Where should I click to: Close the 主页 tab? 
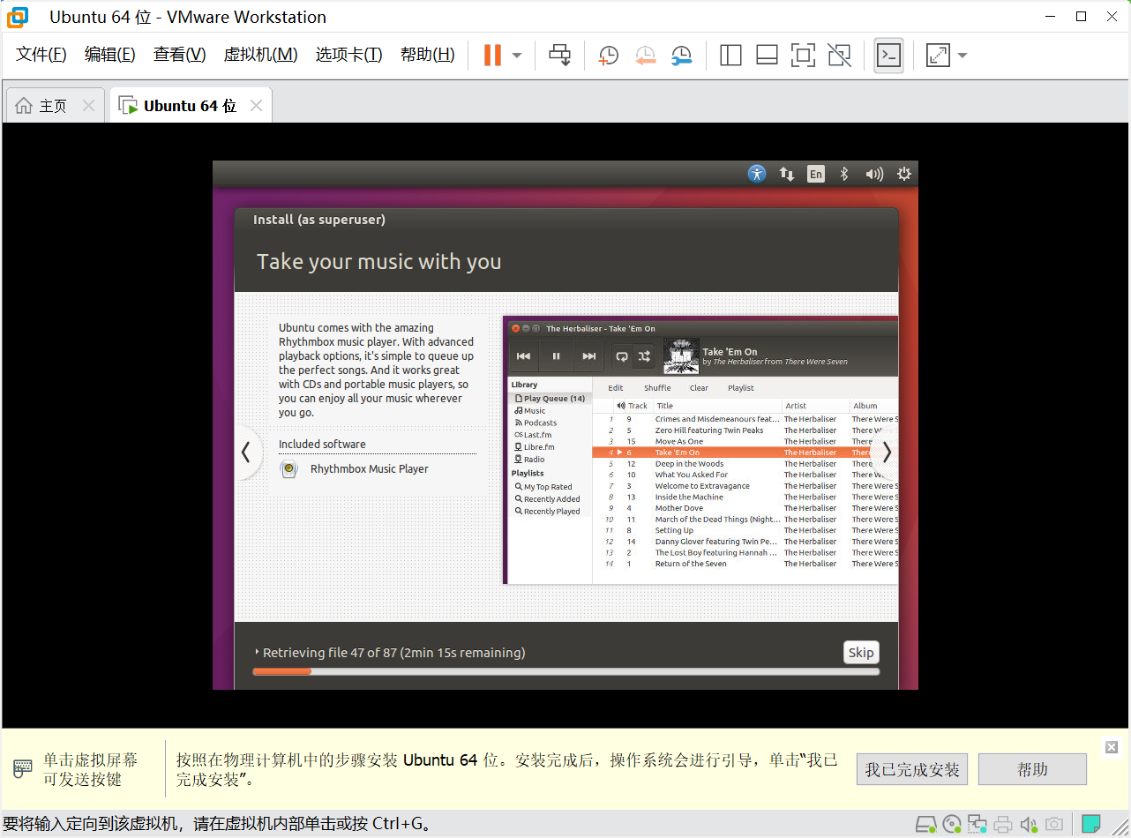(x=88, y=106)
